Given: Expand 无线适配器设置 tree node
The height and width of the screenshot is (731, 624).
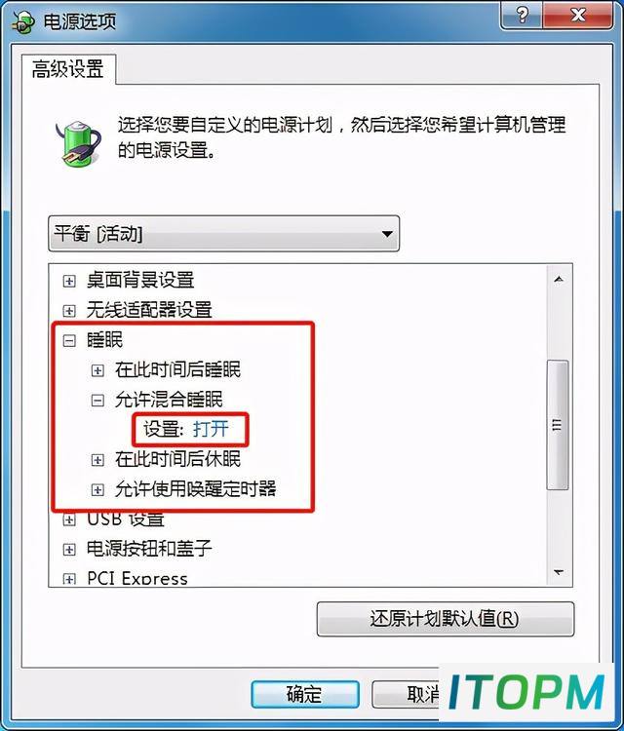Looking at the screenshot, I should click(x=69, y=311).
